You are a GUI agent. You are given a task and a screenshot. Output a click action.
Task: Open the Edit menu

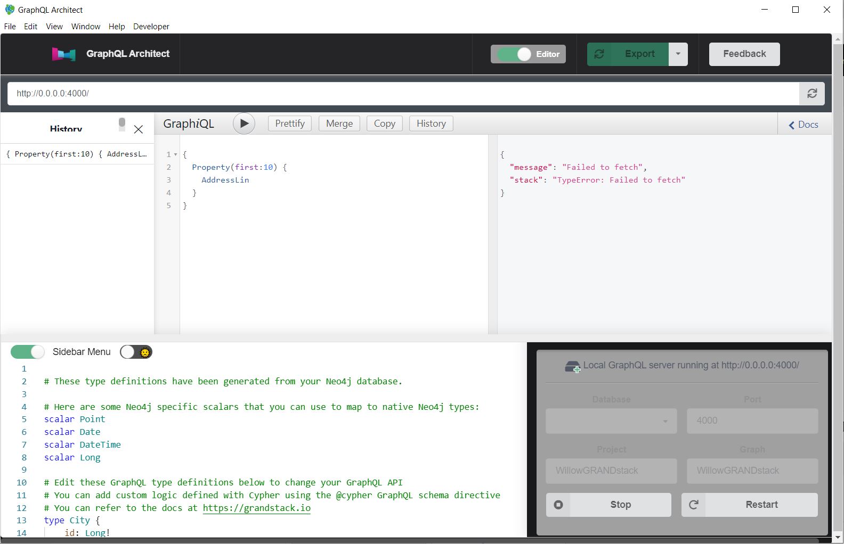pyautogui.click(x=31, y=27)
